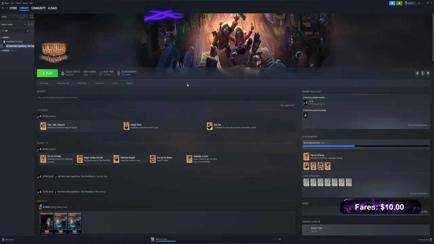Open the Games menu
This screenshot has height=244, width=434.
(x=25, y=3)
